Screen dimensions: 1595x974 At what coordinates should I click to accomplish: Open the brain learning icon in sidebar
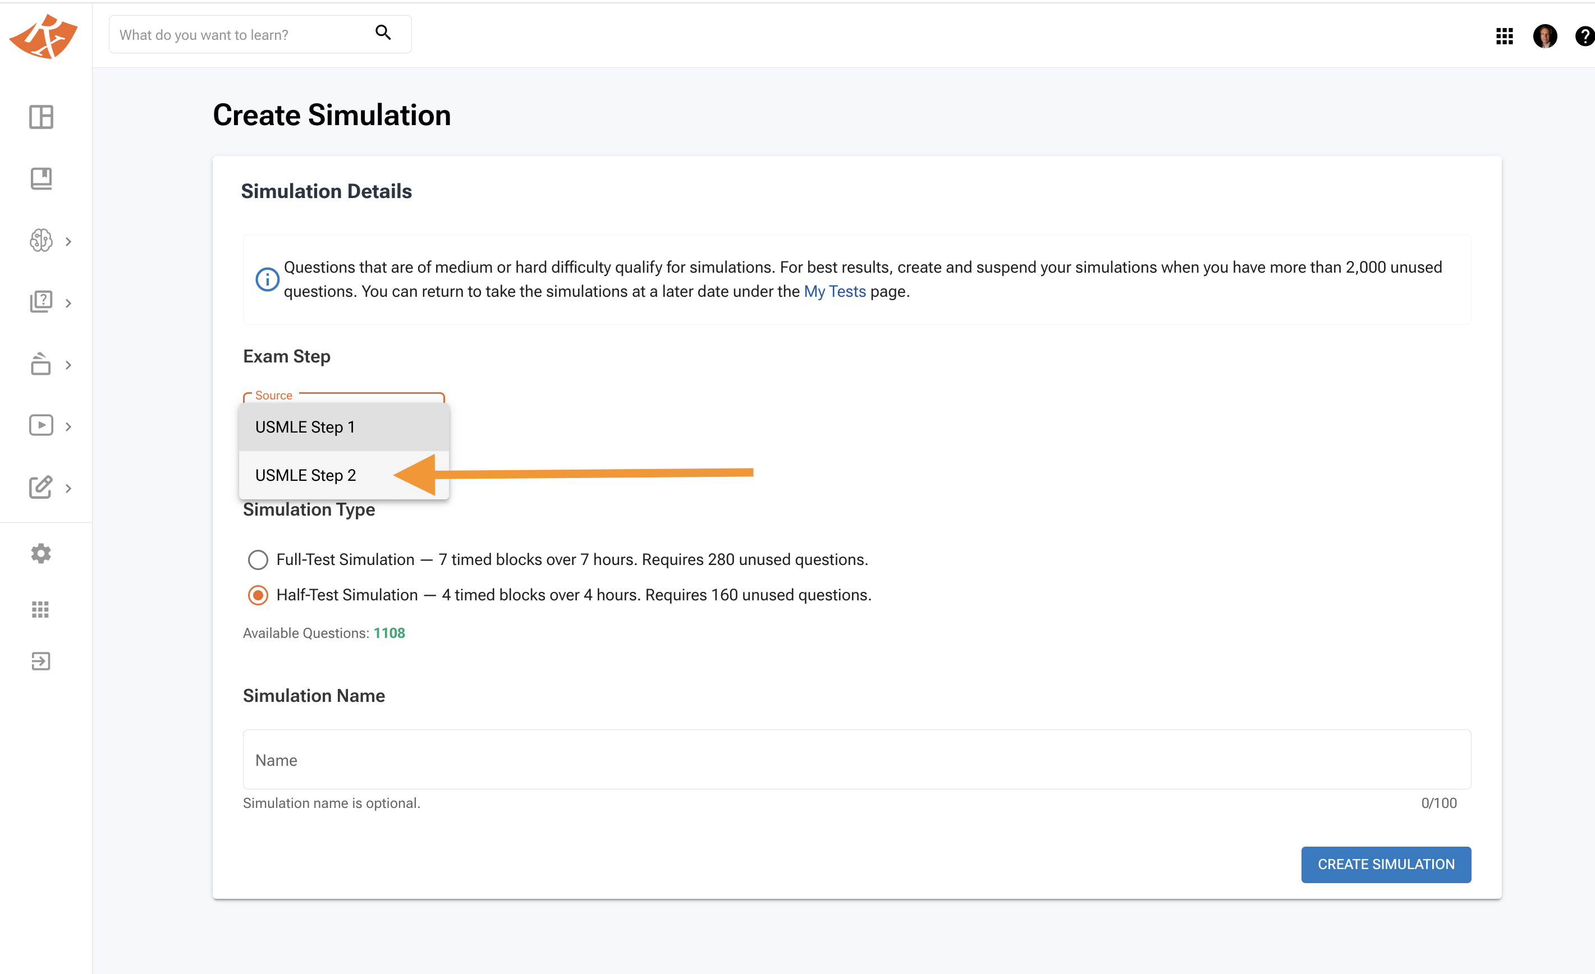pyautogui.click(x=41, y=240)
